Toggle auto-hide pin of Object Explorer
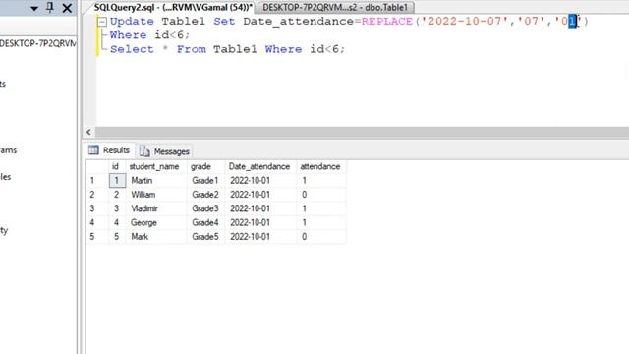 click(50, 8)
